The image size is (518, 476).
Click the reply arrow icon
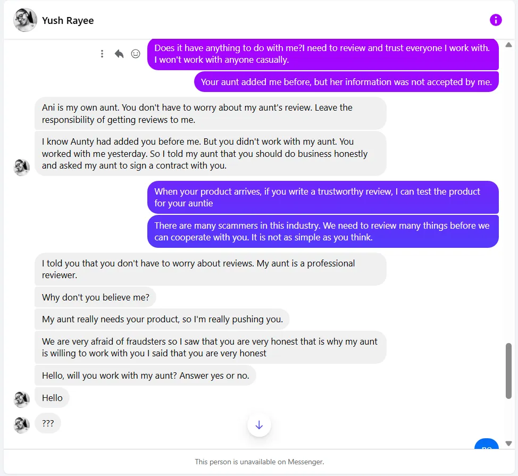[119, 54]
